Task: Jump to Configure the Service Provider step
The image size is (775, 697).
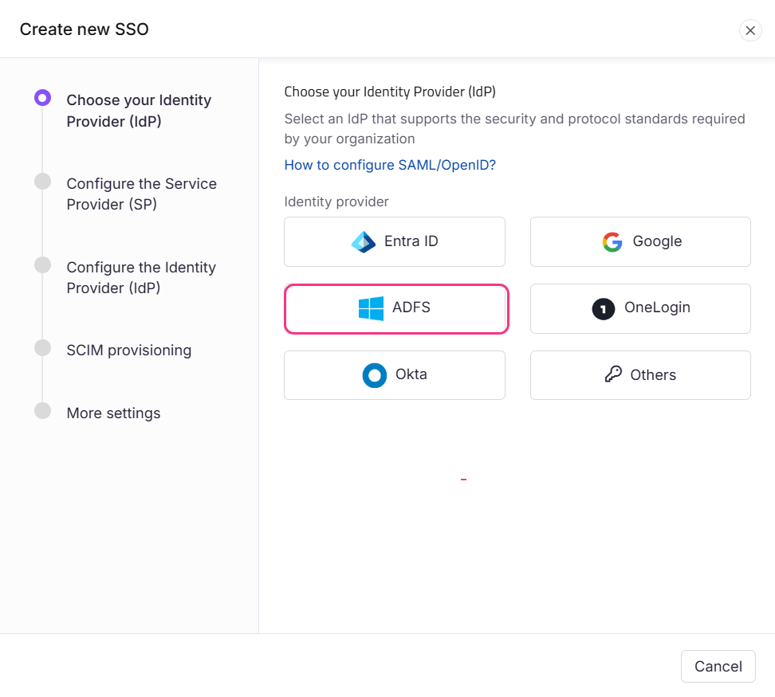Action: click(141, 194)
